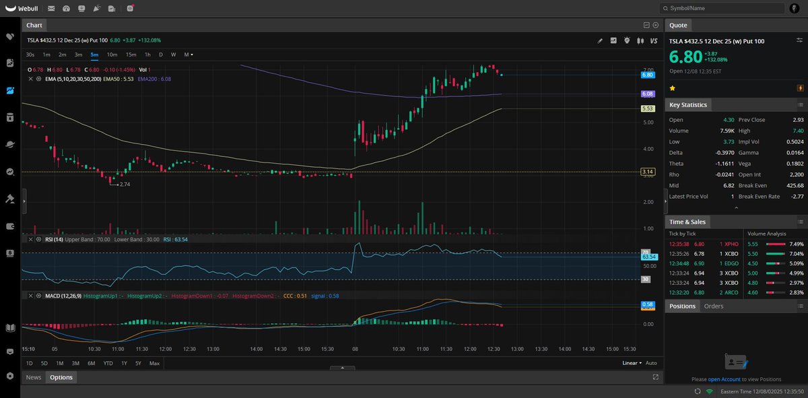The height and width of the screenshot is (398, 808).
Task: Click the open Account link
Action: click(x=724, y=379)
